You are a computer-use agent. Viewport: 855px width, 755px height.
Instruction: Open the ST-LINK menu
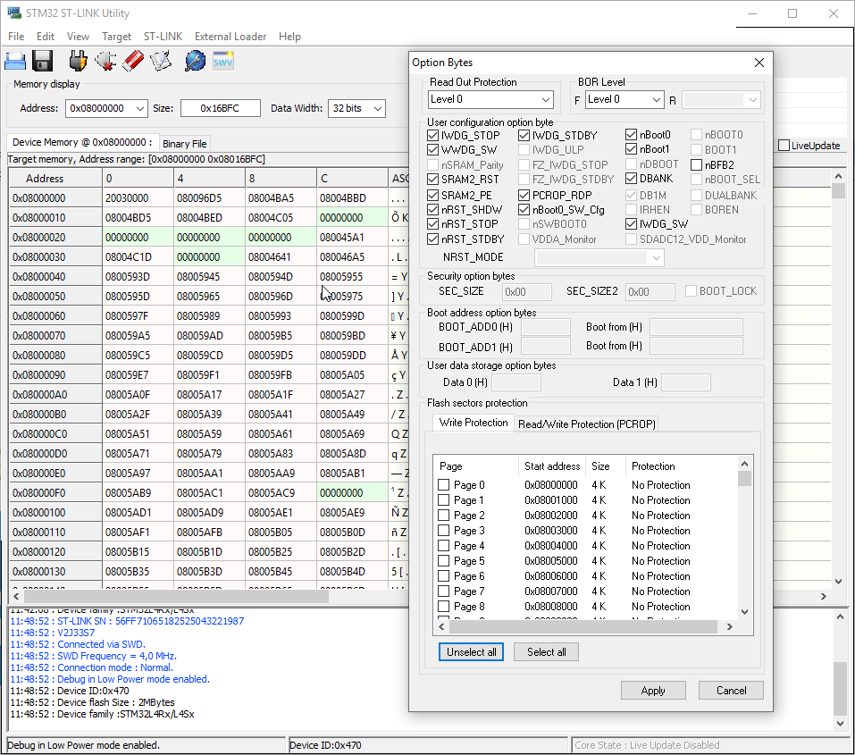pyautogui.click(x=163, y=37)
